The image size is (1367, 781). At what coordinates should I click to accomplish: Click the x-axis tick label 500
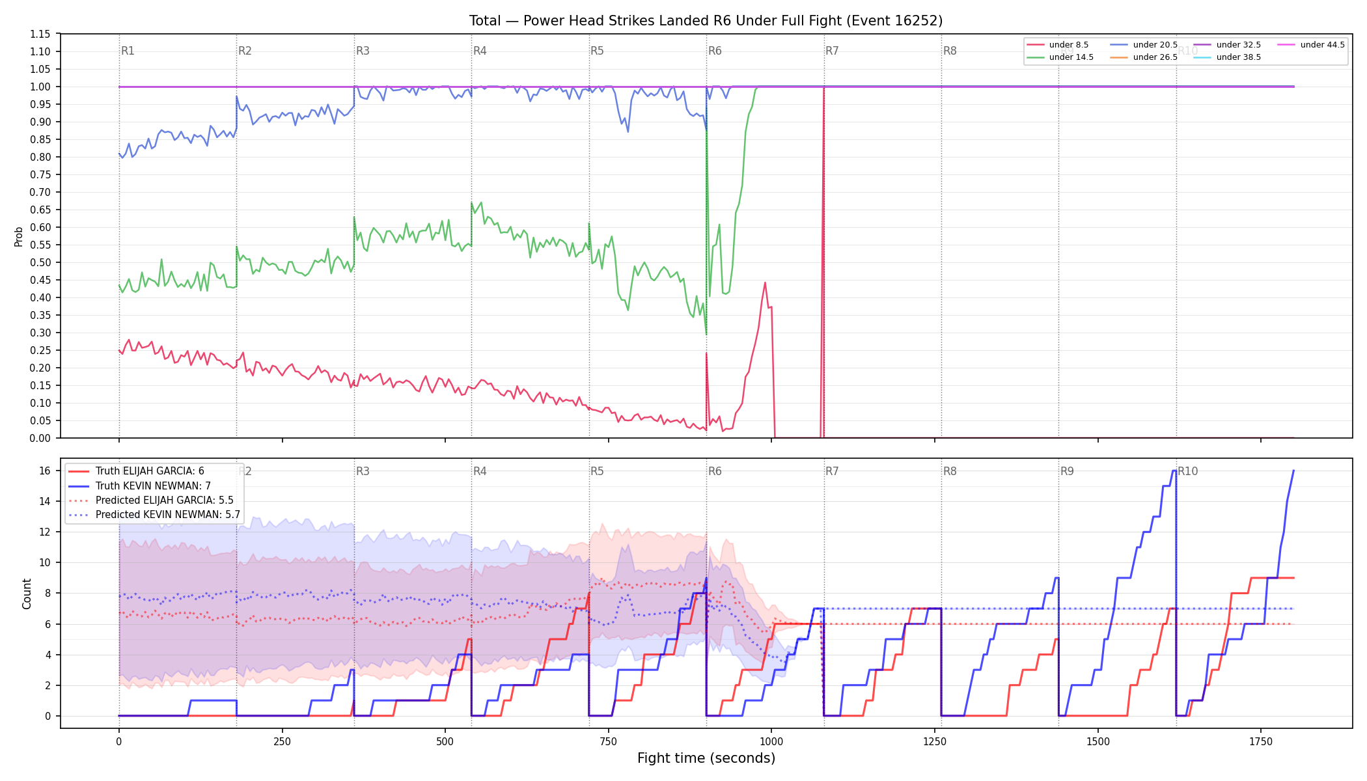445,741
